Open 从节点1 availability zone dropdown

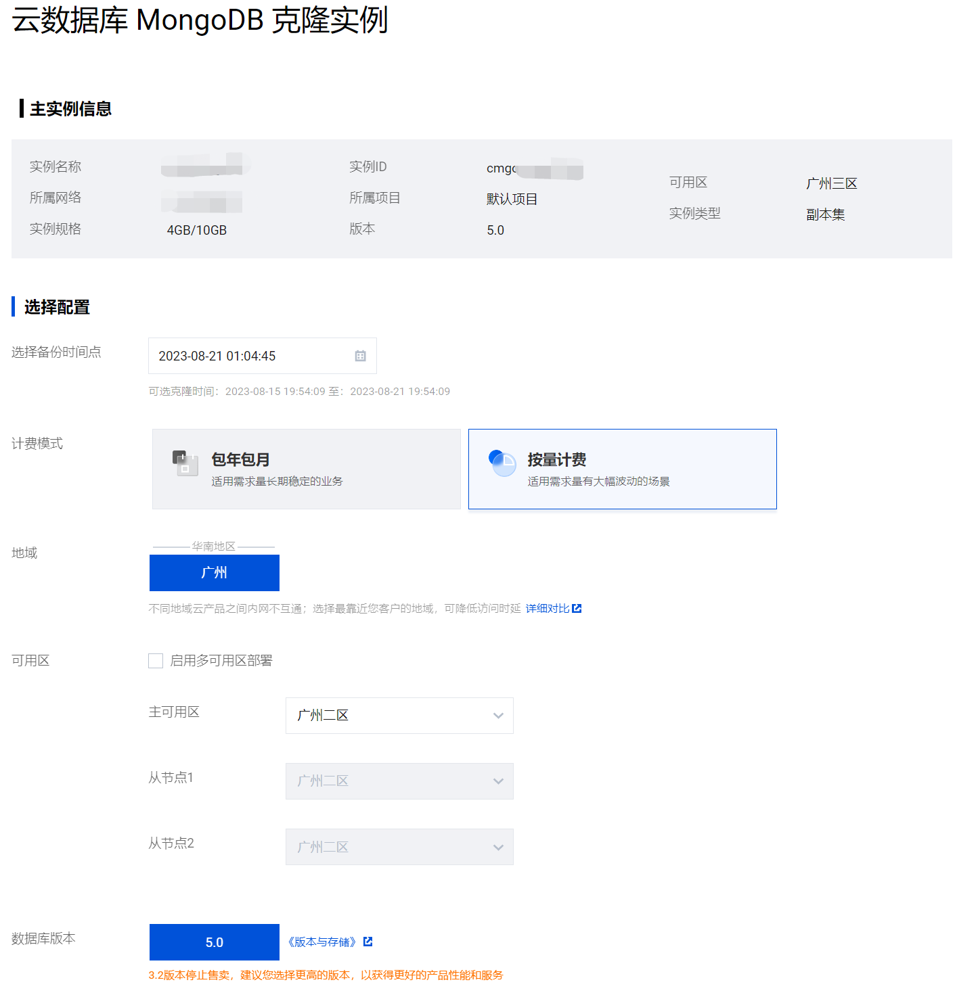tap(399, 781)
